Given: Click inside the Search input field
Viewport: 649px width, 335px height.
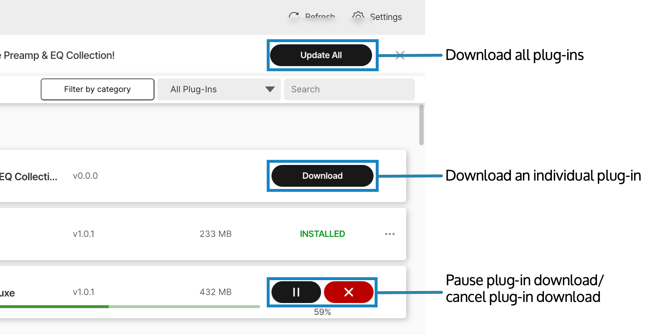Looking at the screenshot, I should 349,89.
